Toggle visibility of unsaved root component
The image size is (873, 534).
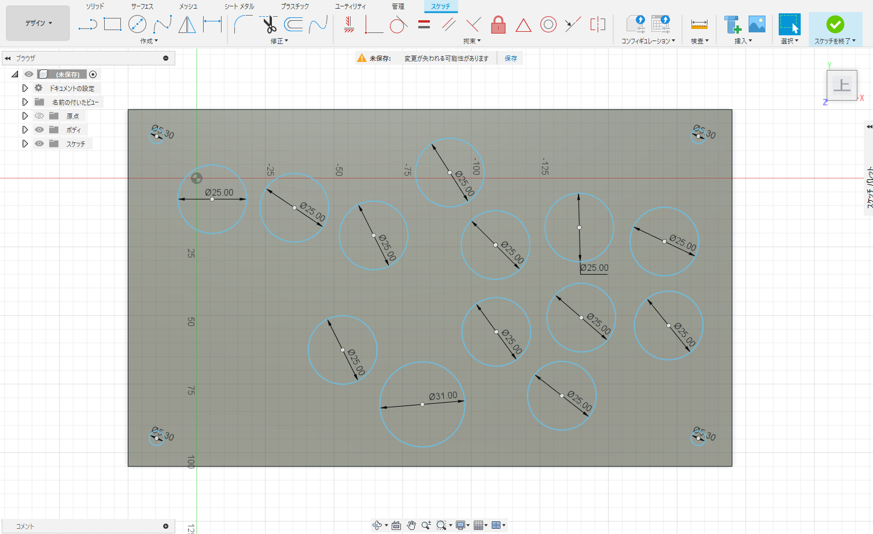point(29,74)
